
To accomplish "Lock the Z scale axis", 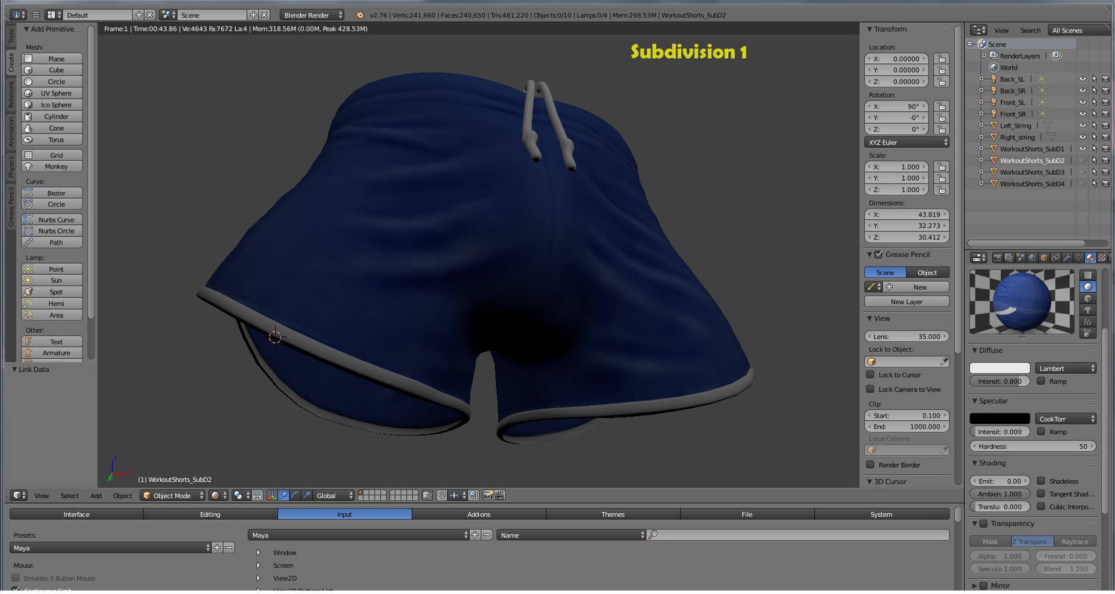I will (x=941, y=190).
